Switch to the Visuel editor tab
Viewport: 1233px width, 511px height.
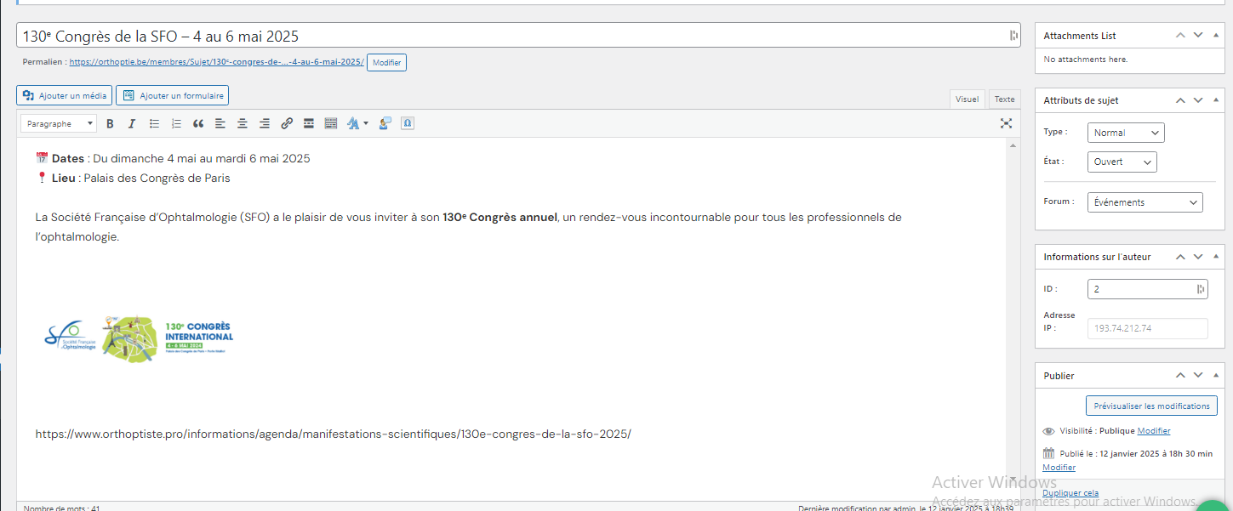pos(967,99)
